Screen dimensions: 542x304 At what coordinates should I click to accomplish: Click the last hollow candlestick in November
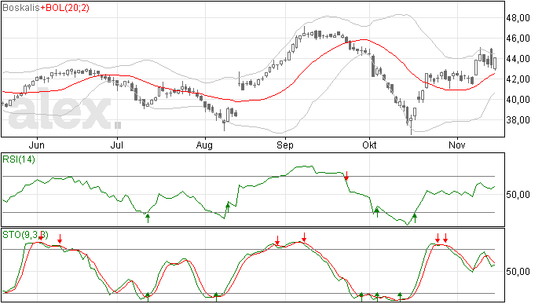click(x=495, y=64)
